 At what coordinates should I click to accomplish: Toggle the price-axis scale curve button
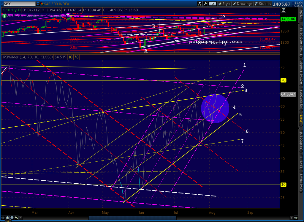(x=284, y=10)
